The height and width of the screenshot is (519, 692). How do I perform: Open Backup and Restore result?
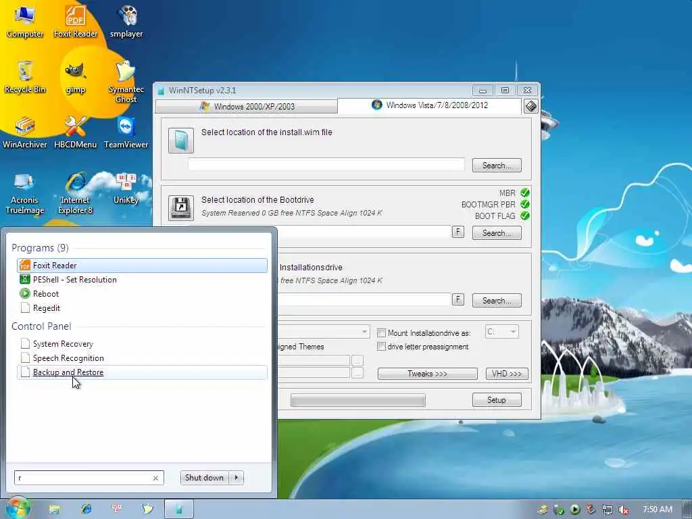click(x=142, y=372)
